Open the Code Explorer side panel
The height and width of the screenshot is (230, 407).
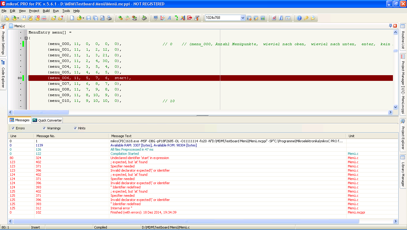point(3,74)
